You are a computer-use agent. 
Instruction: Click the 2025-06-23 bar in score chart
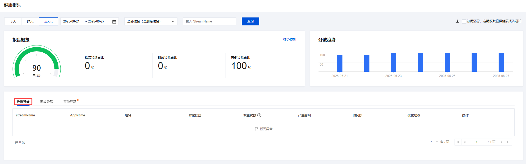(393, 62)
